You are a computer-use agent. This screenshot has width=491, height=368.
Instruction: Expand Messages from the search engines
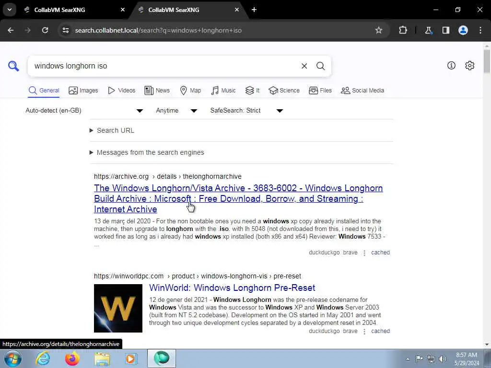[x=147, y=152]
